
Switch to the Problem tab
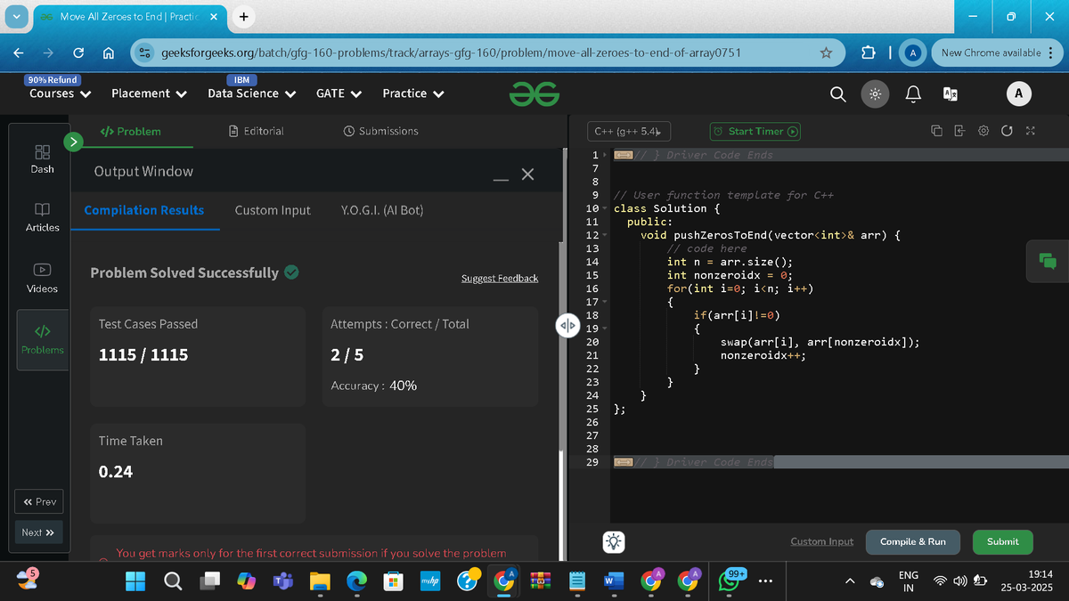[x=131, y=131]
